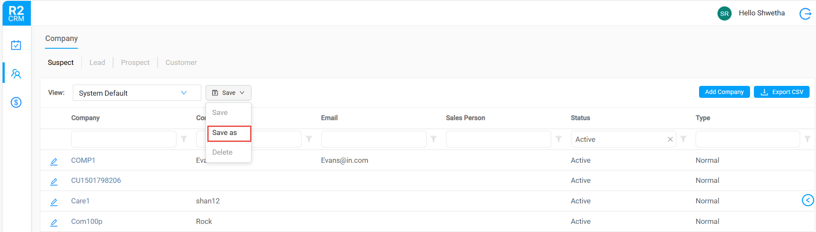Click the Type column filter icon

807,139
